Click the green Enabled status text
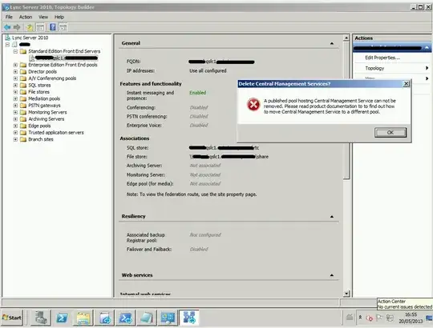This screenshot has height=328, width=433. 198,93
